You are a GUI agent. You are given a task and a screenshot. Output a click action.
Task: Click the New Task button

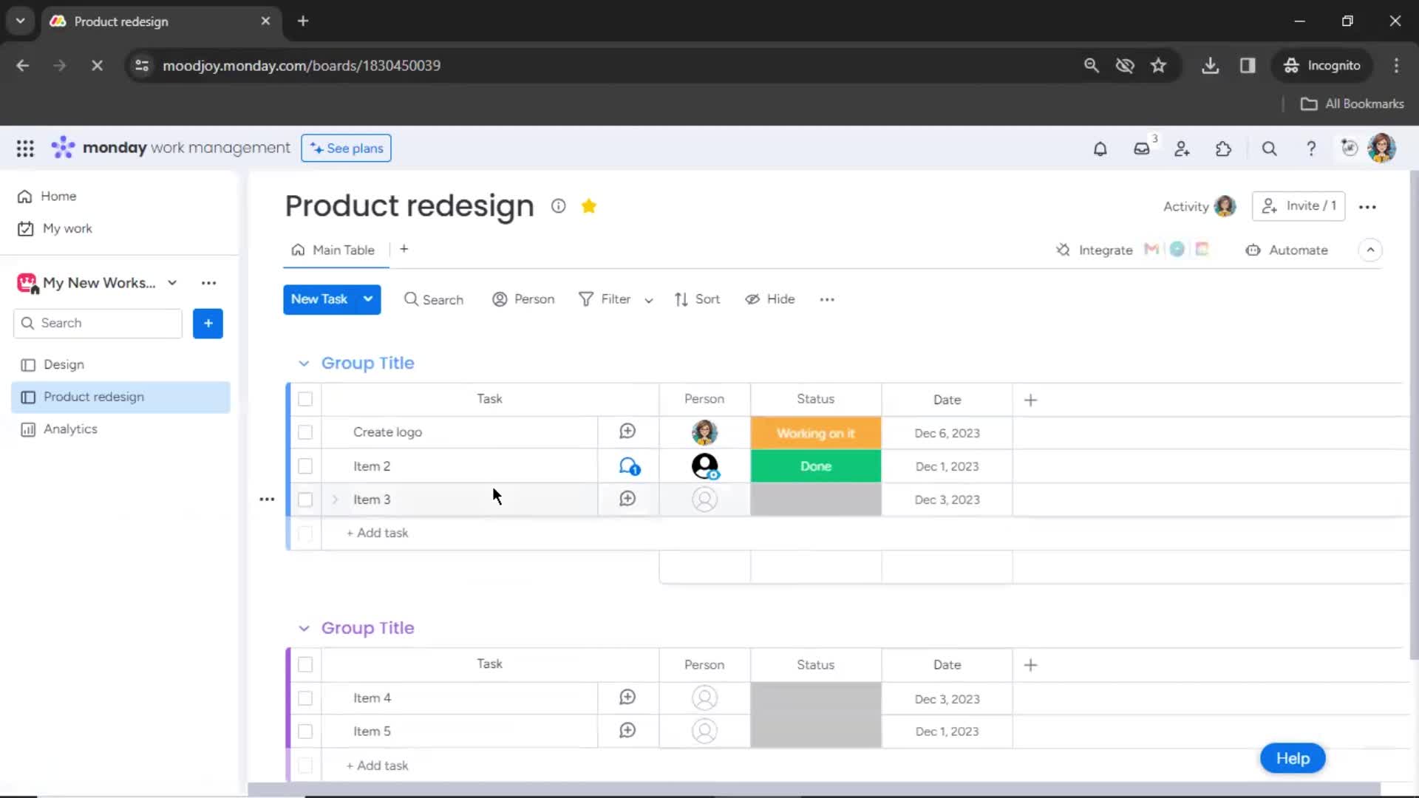click(x=318, y=299)
